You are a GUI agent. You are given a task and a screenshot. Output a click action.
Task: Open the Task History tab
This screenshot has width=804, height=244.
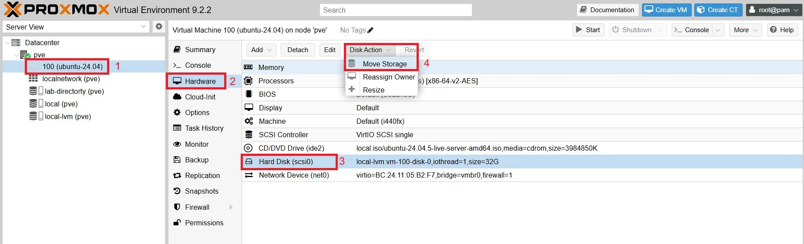click(205, 128)
